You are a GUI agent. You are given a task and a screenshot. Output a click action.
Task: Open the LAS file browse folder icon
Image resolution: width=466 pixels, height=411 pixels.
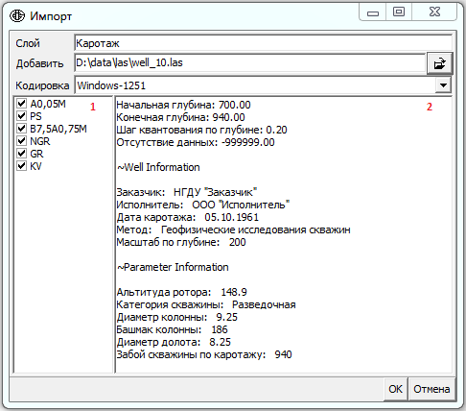click(440, 63)
